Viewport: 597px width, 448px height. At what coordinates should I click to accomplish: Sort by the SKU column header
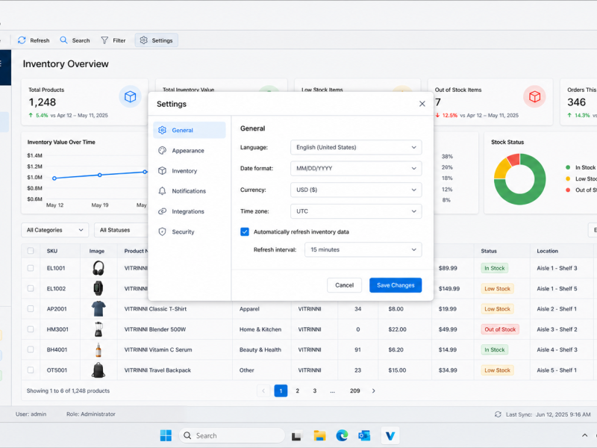(x=52, y=251)
